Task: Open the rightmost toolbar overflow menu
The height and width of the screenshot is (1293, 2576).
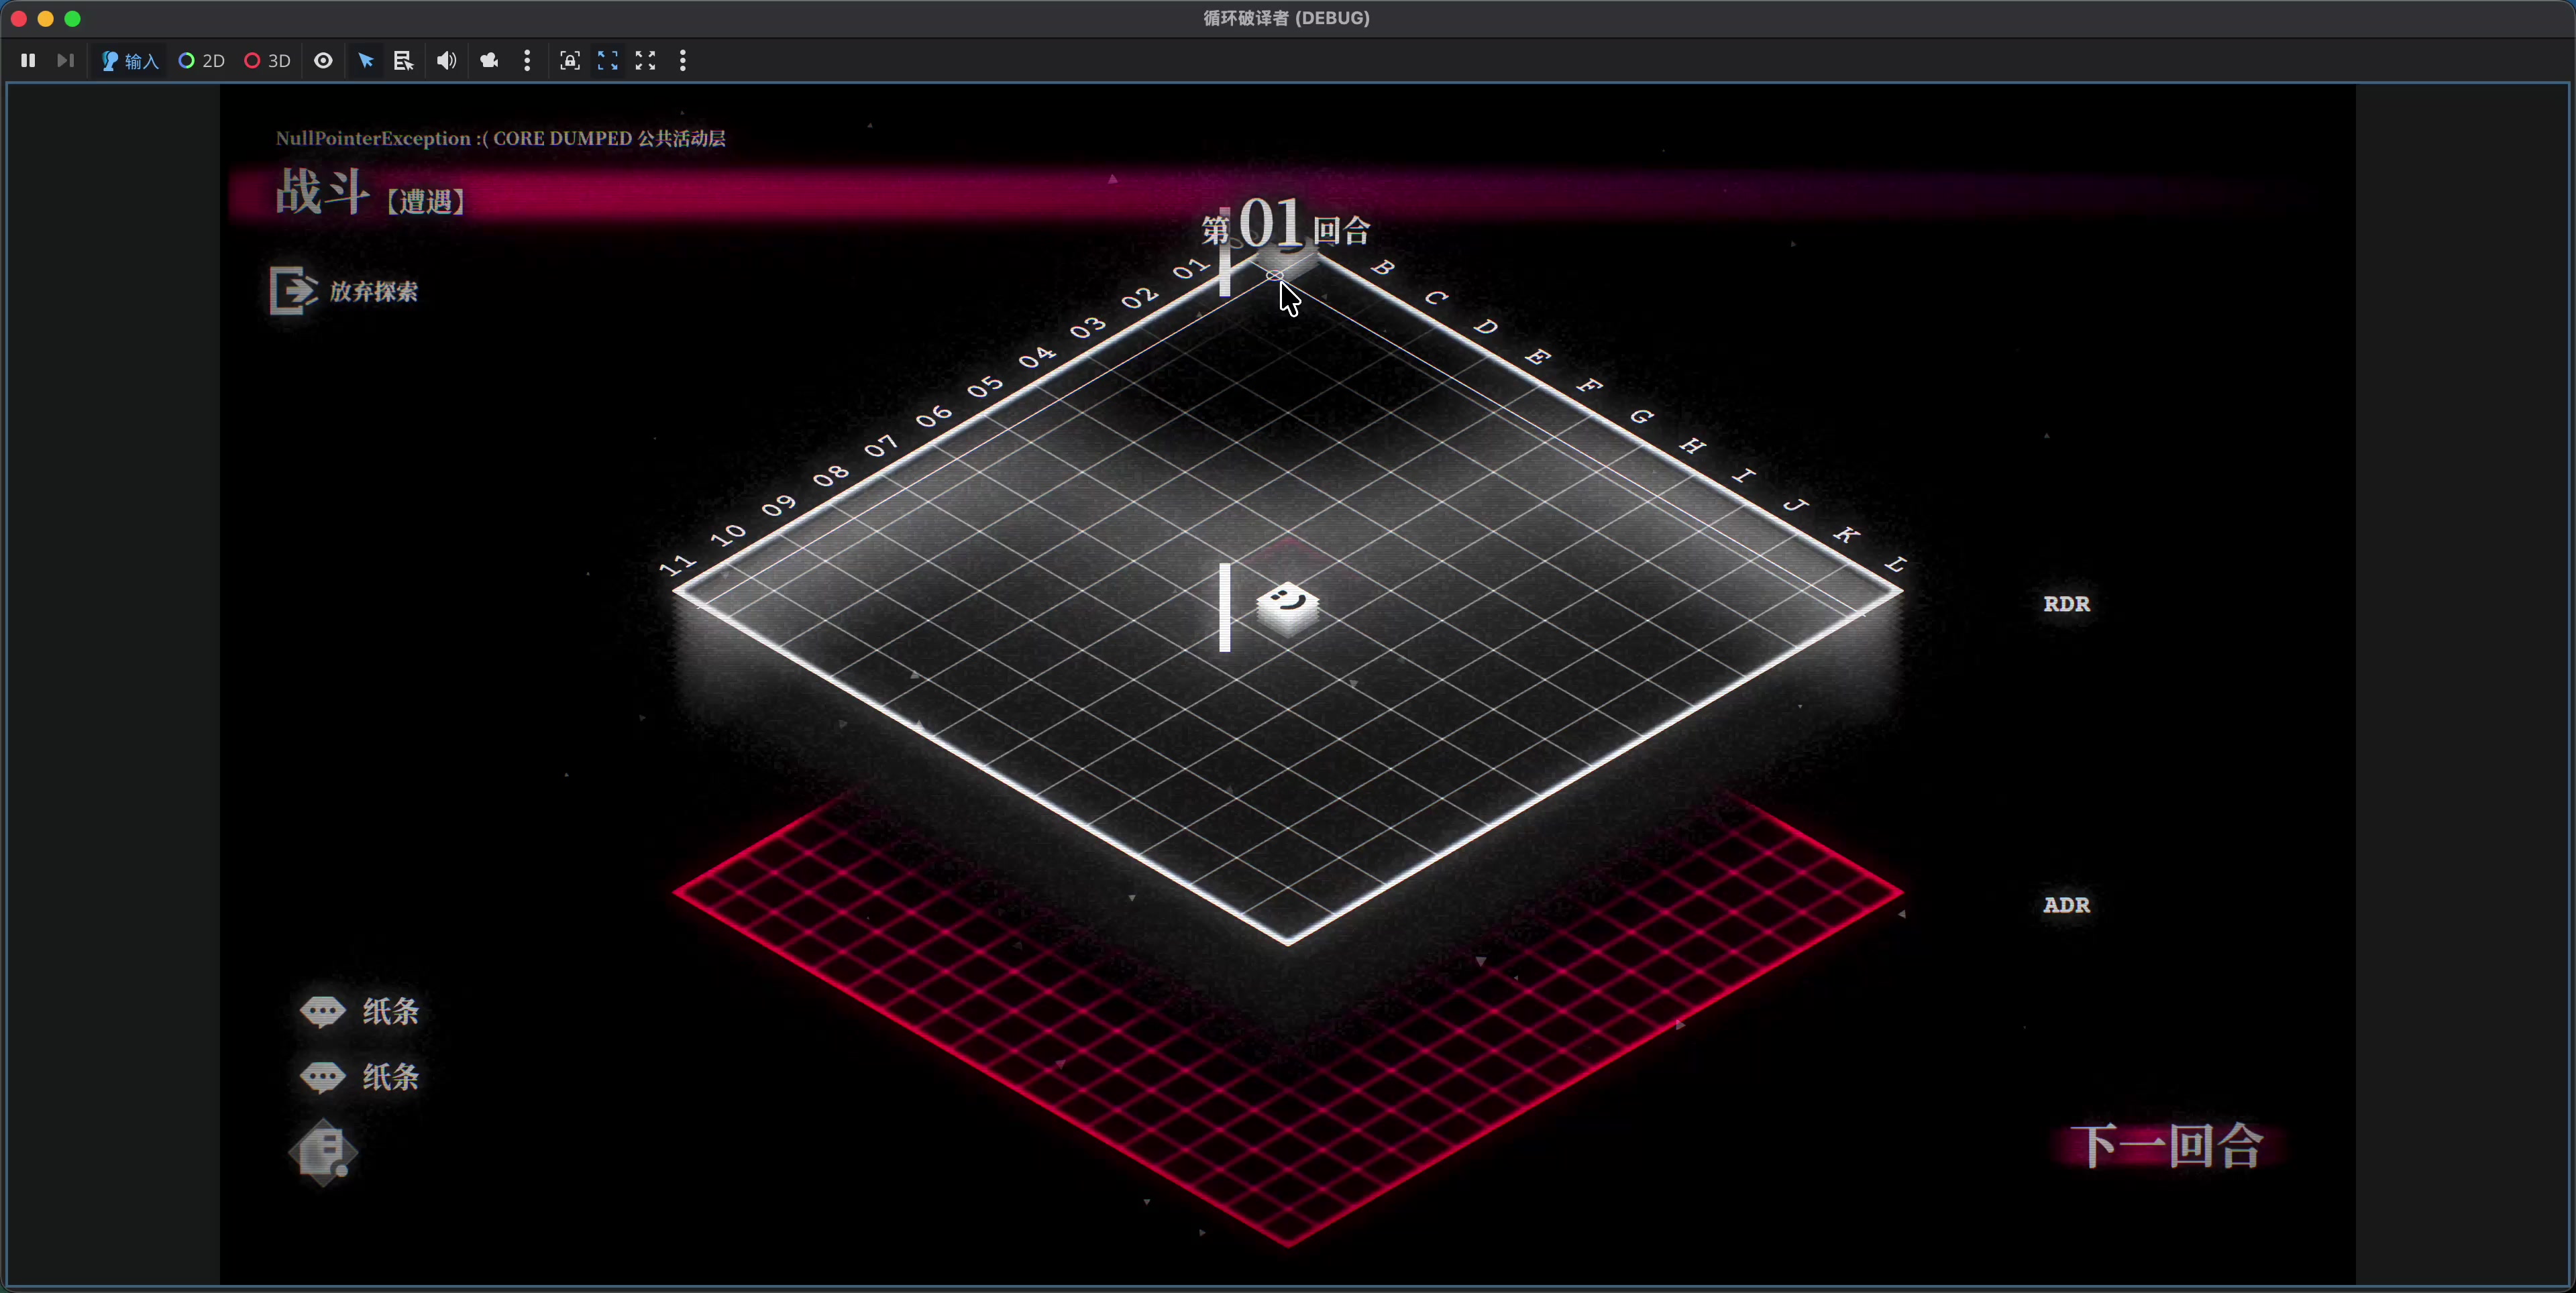Action: pos(683,61)
